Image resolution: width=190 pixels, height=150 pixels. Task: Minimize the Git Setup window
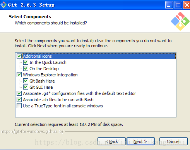tap(169, 5)
